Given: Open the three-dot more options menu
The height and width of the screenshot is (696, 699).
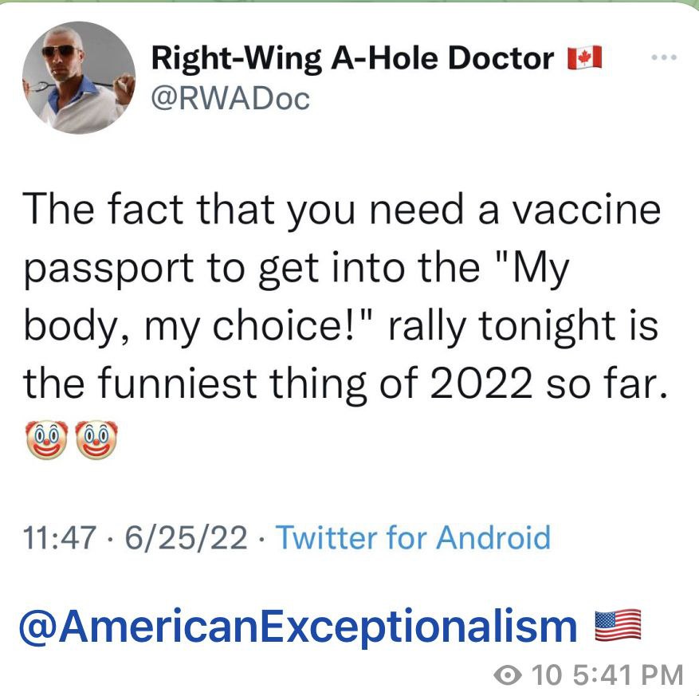Looking at the screenshot, I should click(x=662, y=58).
